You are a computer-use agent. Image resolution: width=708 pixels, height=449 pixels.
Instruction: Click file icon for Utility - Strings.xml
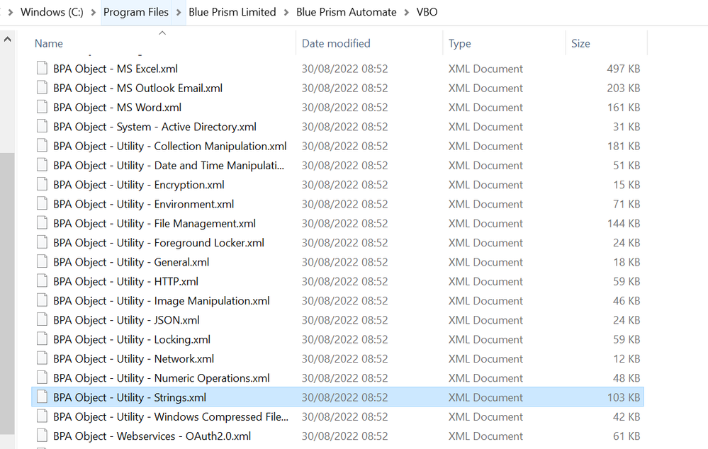click(x=42, y=397)
